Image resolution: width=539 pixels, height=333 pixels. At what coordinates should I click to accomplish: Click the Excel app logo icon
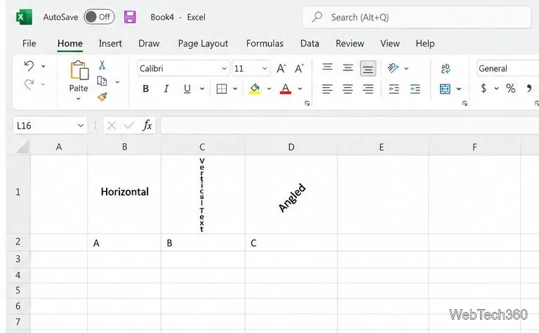pyautogui.click(x=24, y=17)
